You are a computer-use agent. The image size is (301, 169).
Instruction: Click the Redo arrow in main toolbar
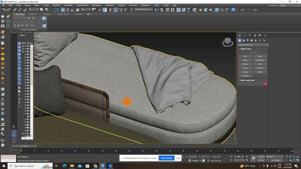pos(9,10)
